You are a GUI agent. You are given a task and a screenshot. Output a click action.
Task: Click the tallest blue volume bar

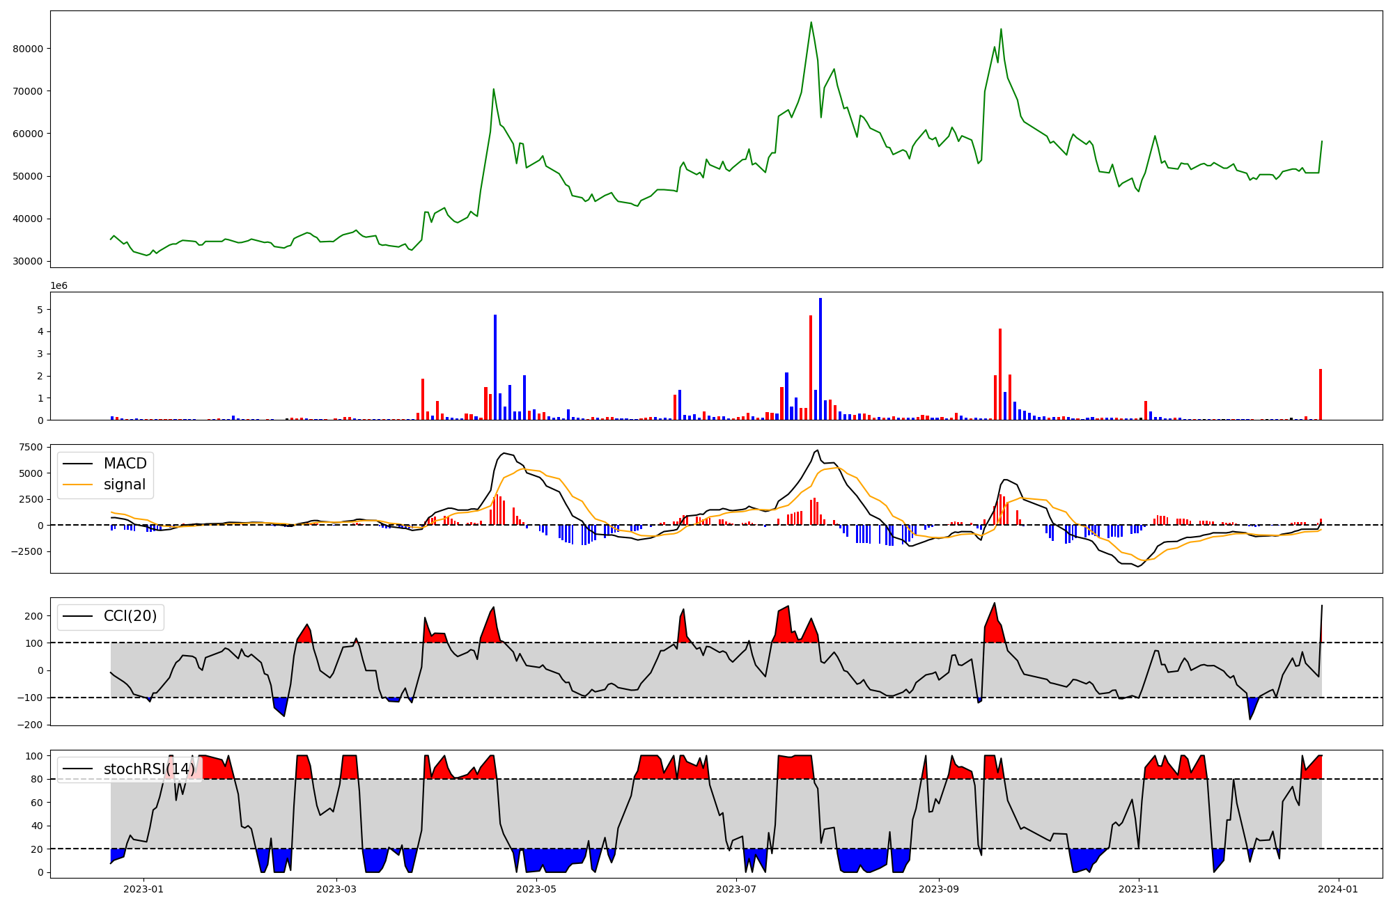tap(820, 359)
